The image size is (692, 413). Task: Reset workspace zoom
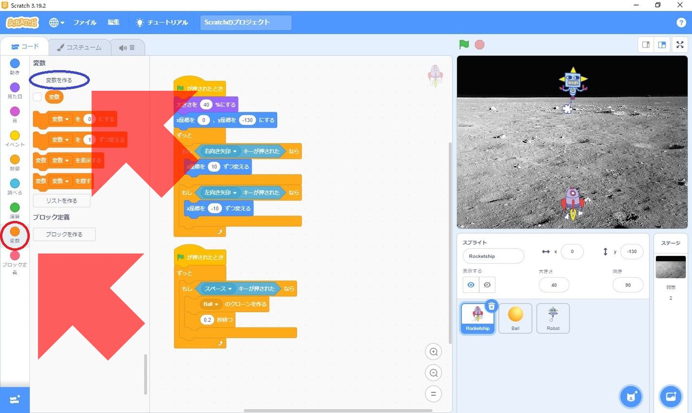(x=433, y=394)
